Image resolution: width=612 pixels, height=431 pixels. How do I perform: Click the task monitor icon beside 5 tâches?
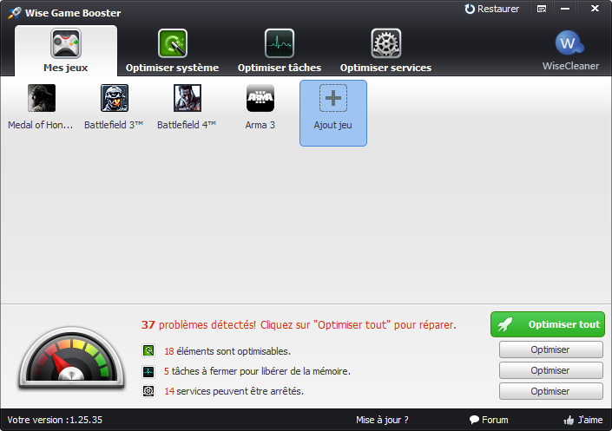coord(148,371)
